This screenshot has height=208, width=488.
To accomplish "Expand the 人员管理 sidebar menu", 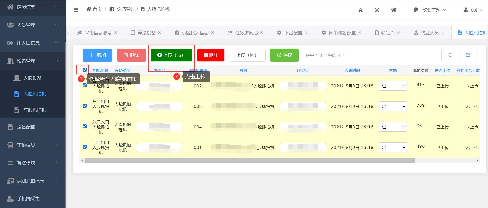I will click(x=33, y=25).
